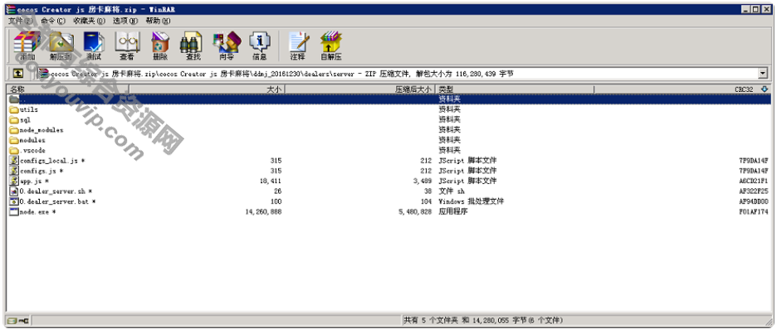Click CRC value A6CD21F1 for app.js
Image resolution: width=777 pixels, height=329 pixels.
pos(754,181)
